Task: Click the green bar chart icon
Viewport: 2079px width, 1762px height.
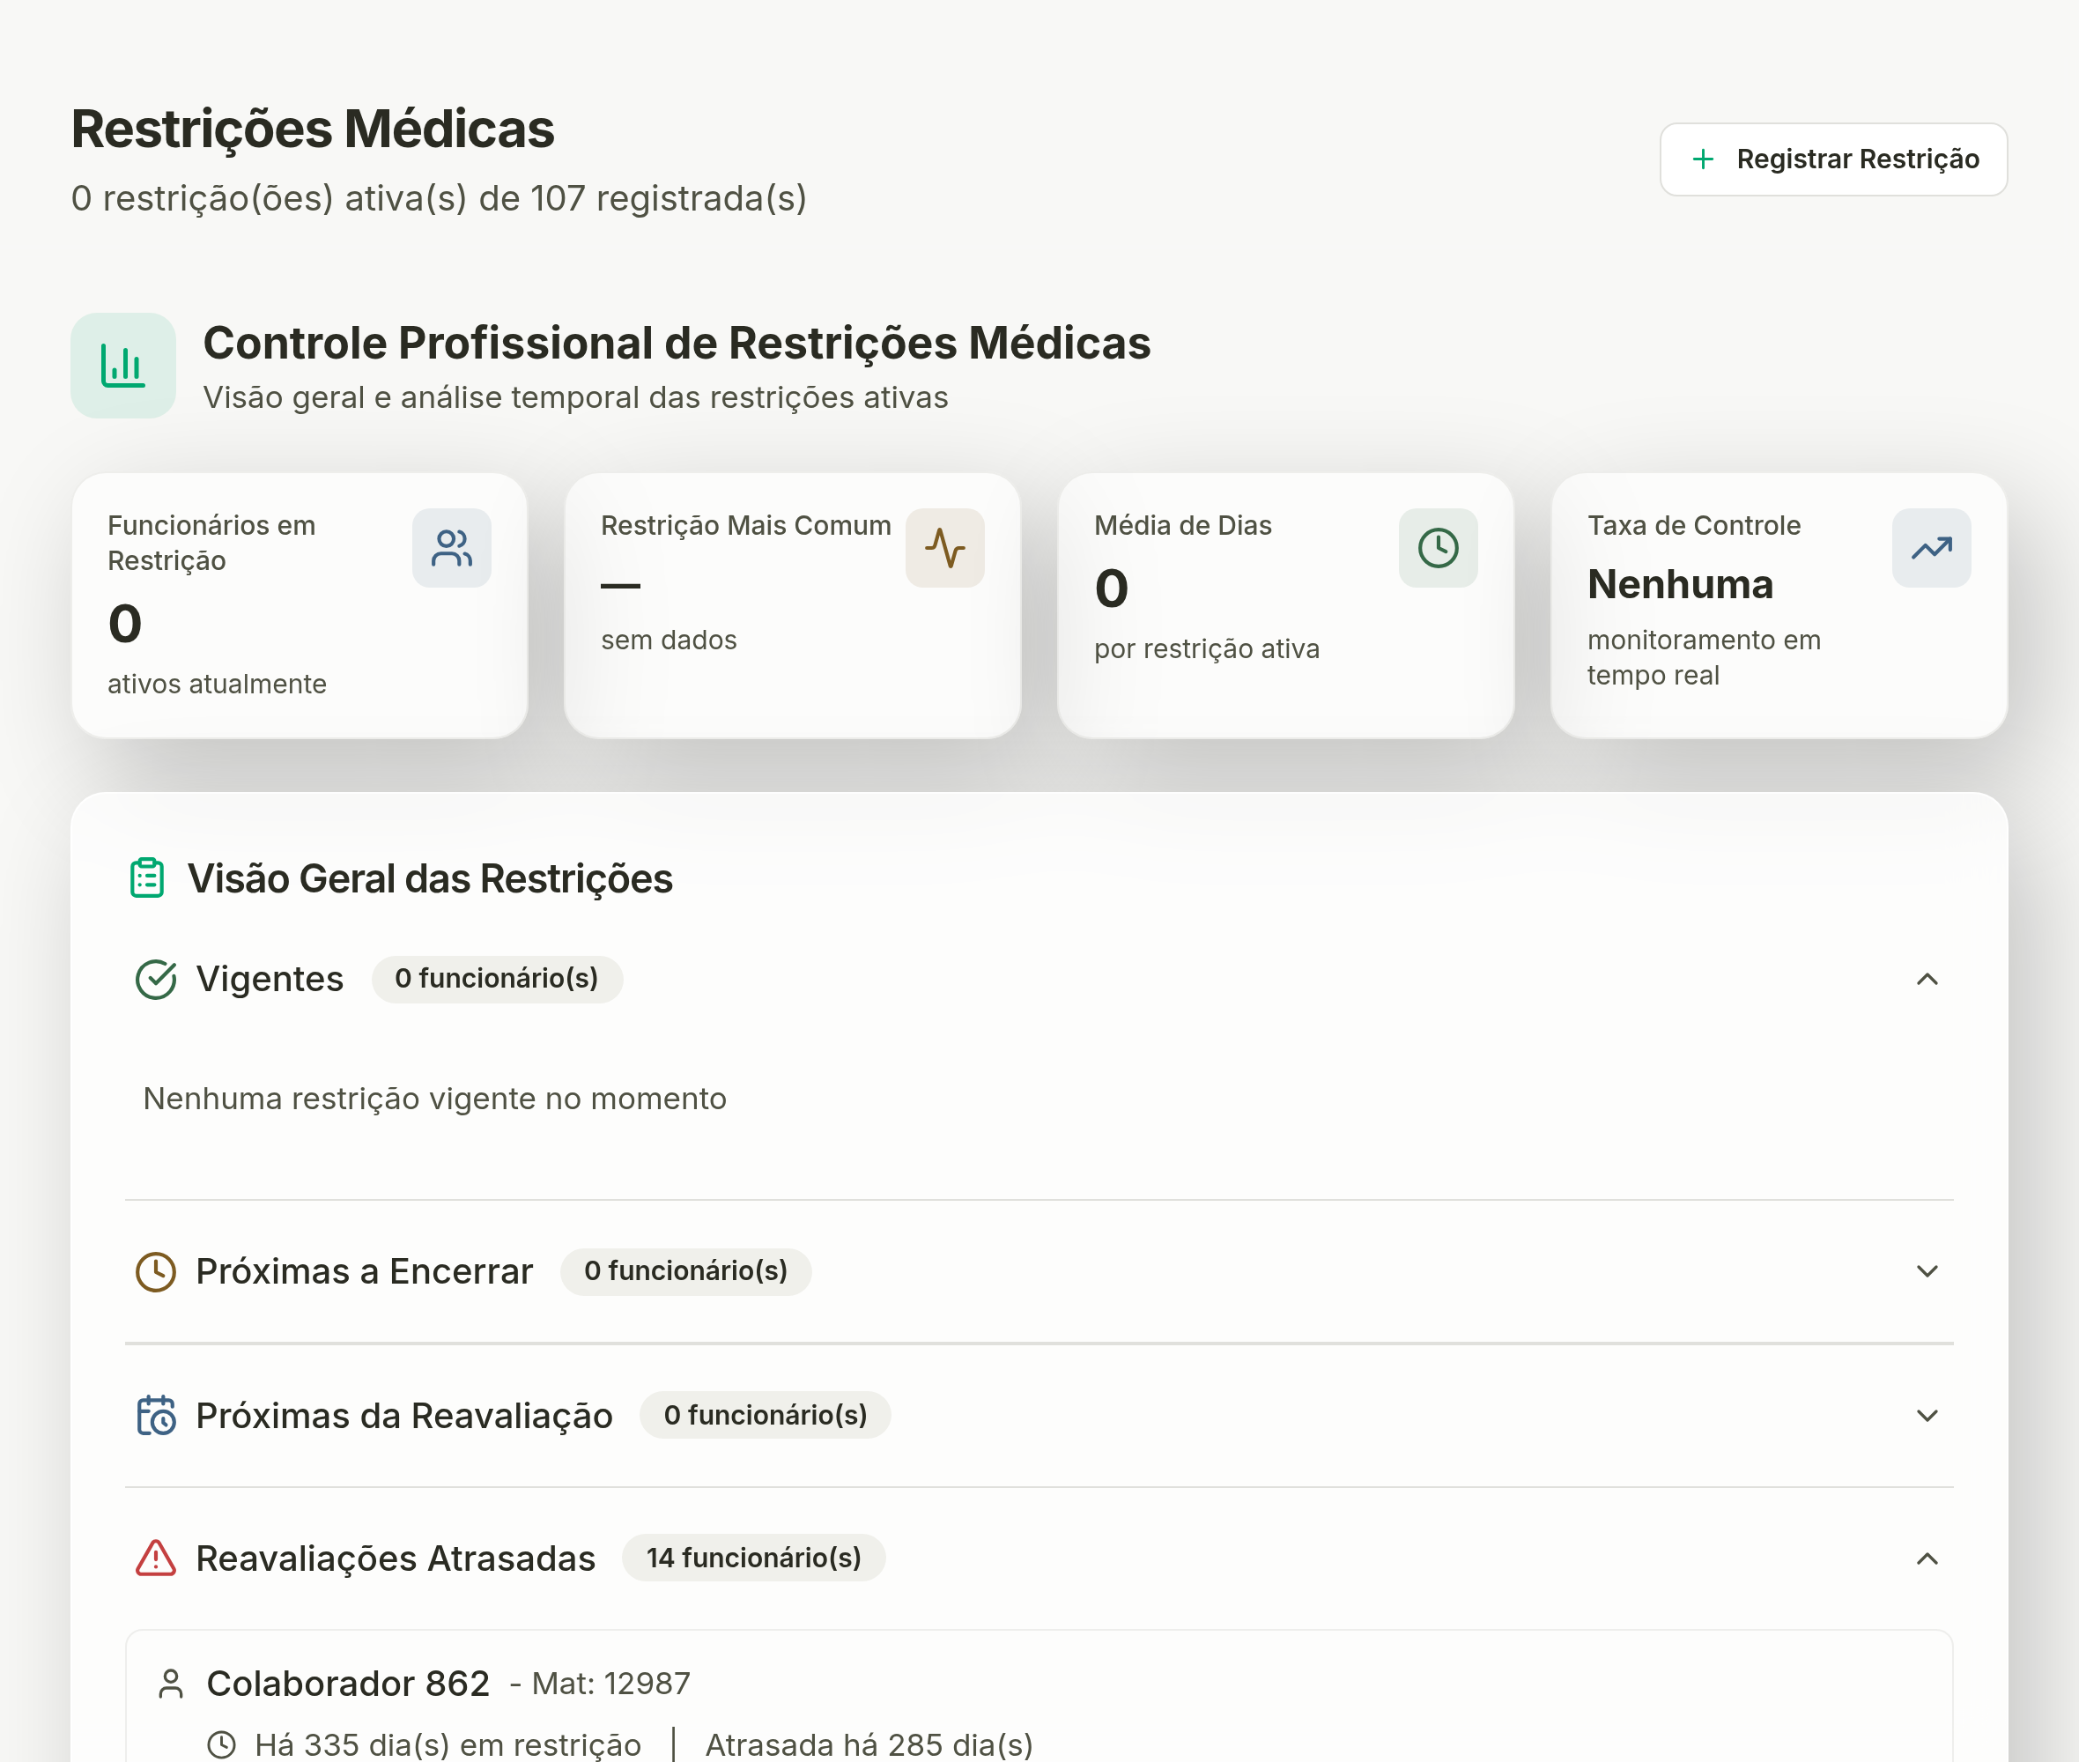Action: (x=122, y=366)
